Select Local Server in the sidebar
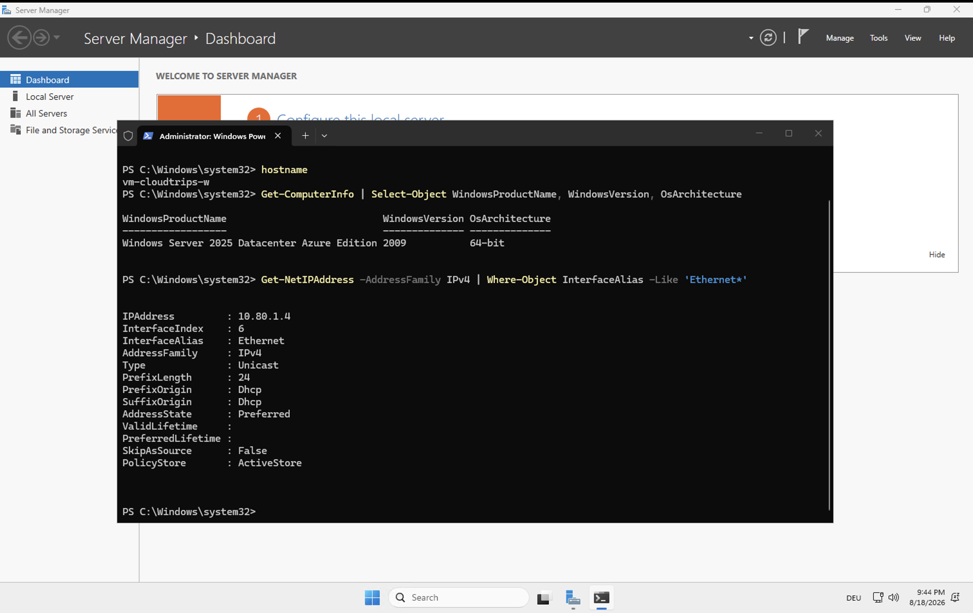The height and width of the screenshot is (613, 973). (x=69, y=96)
